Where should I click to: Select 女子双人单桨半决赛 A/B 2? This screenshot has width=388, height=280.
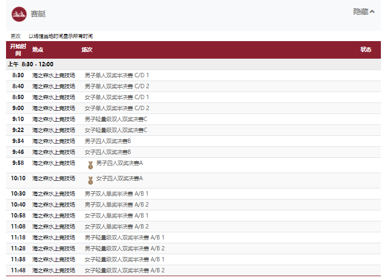117,226
